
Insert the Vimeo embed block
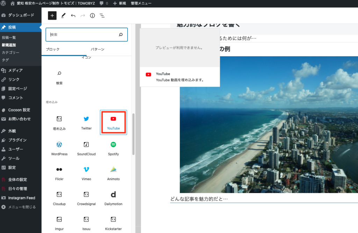pos(86,173)
